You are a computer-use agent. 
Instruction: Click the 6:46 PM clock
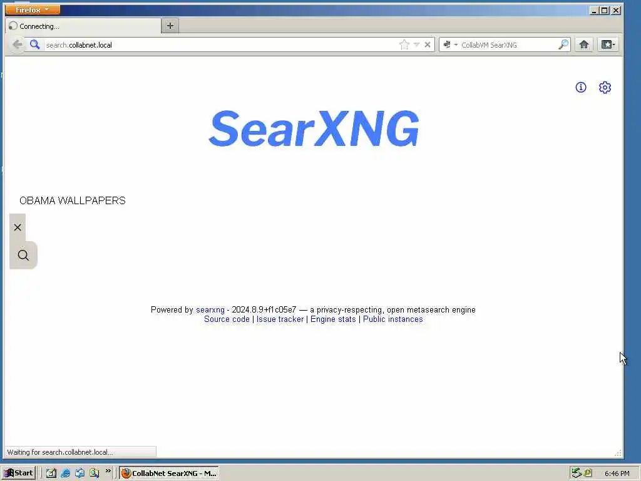click(617, 473)
